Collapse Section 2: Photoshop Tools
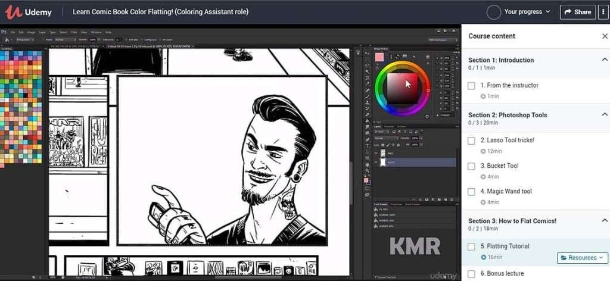610x281 pixels. (604, 114)
